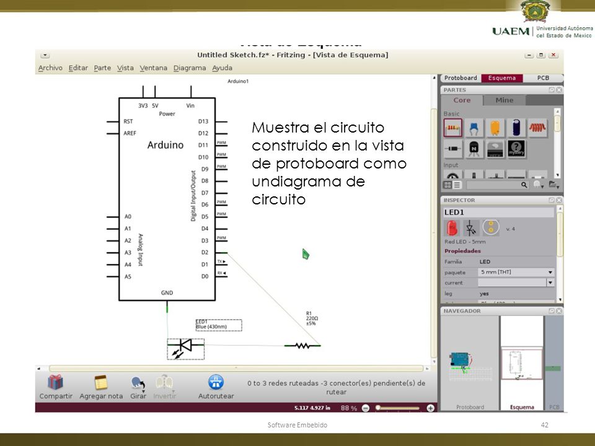Select the blue ceramic capacitor part

(474, 128)
